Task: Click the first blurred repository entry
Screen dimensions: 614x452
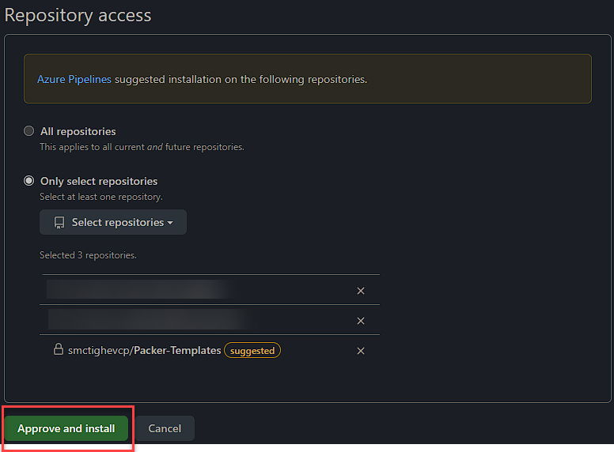Action: pos(138,290)
